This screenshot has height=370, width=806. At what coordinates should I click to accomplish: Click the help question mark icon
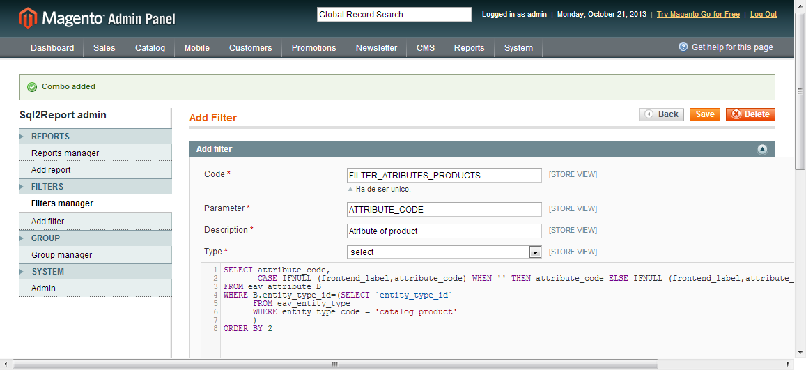tap(683, 47)
